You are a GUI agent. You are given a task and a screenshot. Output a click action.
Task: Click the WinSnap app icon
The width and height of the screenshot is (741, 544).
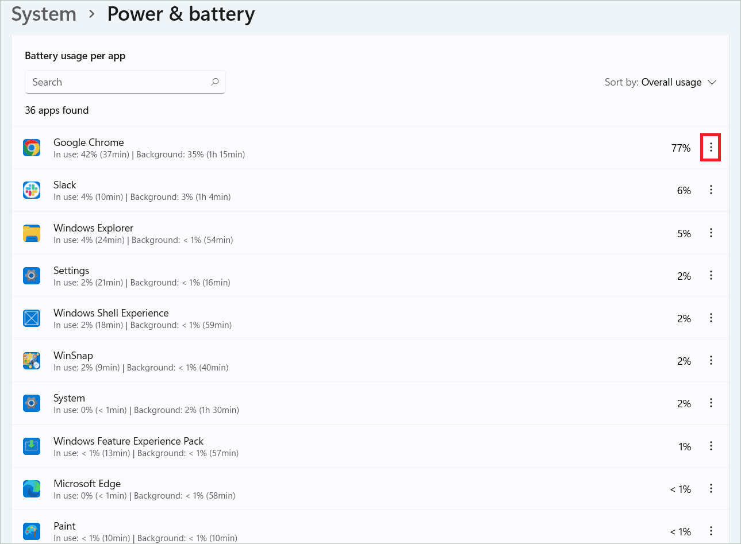32,361
